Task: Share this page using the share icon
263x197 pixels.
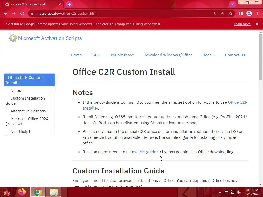Action: pos(222,13)
